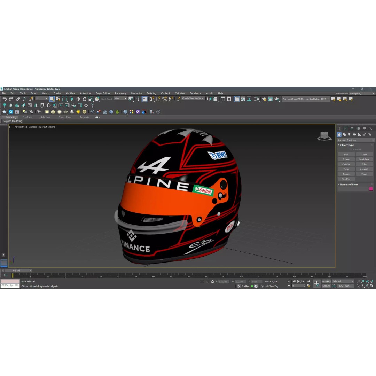Switch to the Lights category in Create panel
Viewport: 376px width, 376px height.
click(x=349, y=134)
